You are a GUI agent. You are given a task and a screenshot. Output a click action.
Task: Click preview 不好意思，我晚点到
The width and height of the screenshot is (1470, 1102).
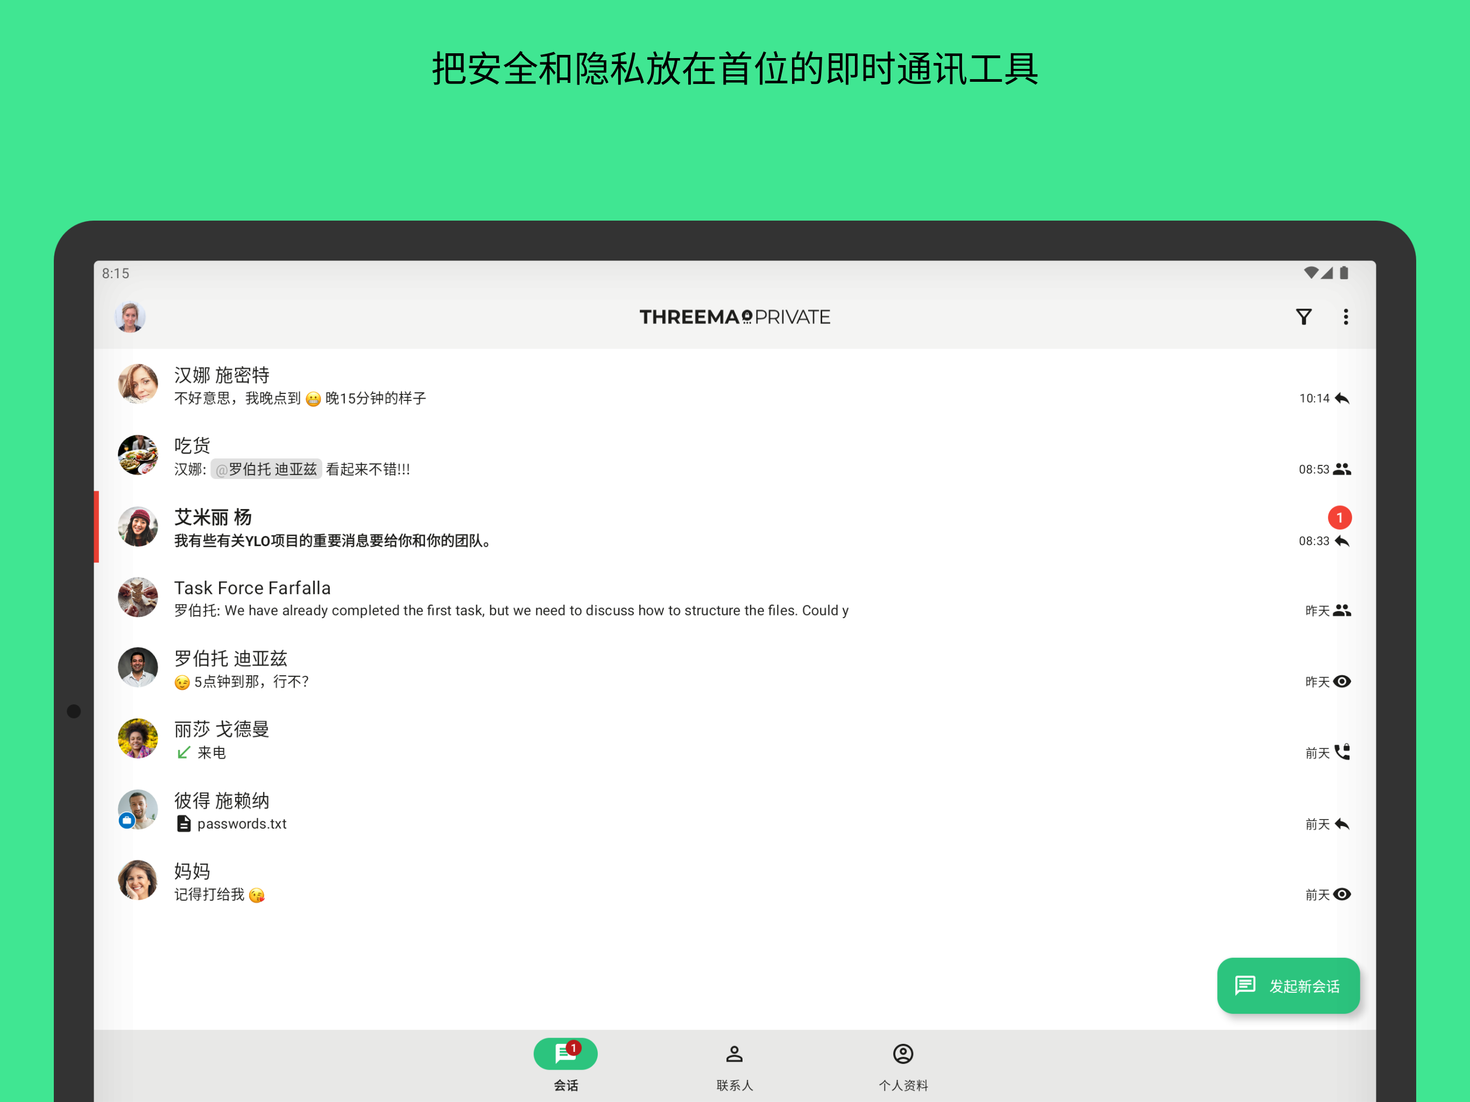click(x=300, y=398)
